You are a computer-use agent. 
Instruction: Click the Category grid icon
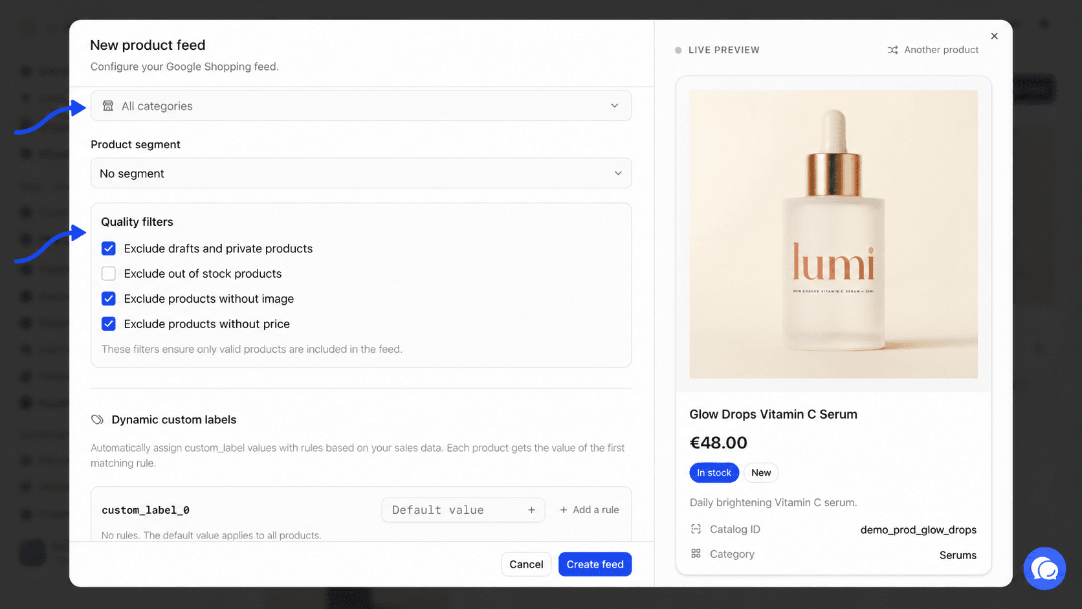[696, 554]
